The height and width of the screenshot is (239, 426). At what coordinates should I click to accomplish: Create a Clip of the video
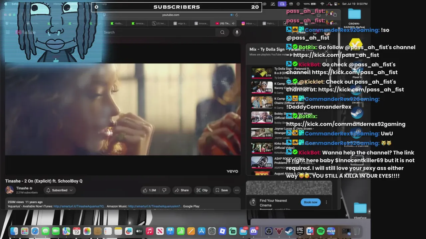tap(202, 190)
